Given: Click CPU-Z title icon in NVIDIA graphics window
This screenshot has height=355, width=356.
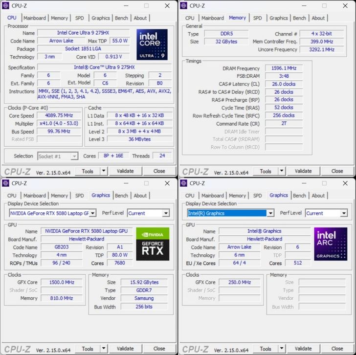Looking at the screenshot, I should [6, 183].
